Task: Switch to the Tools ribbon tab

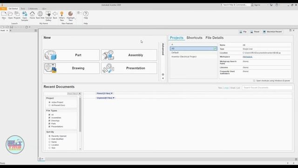Action: [x=23, y=9]
